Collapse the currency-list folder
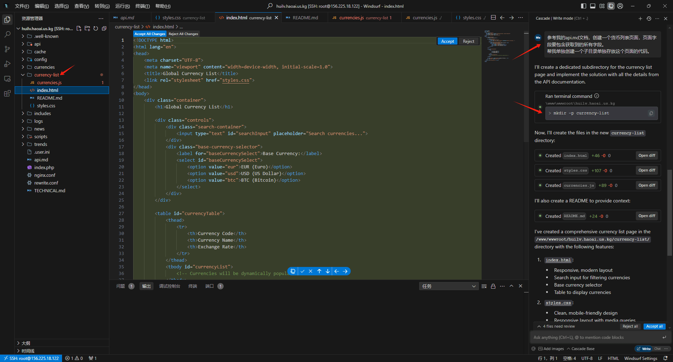Image resolution: width=673 pixels, height=362 pixels. coord(62,75)
